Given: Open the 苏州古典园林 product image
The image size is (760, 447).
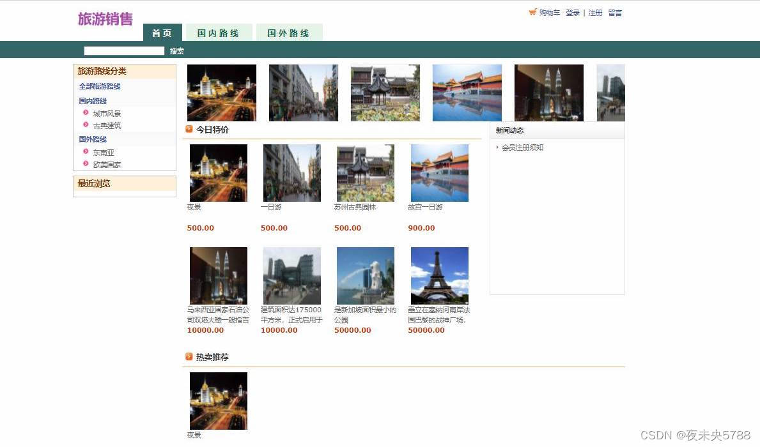Looking at the screenshot, I should 366,173.
